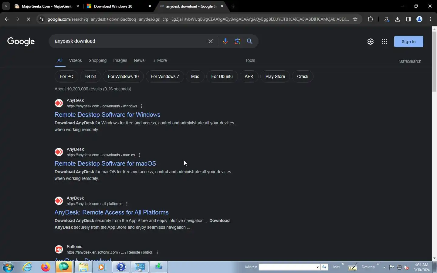Open options for the anydesk.com mac-os result
Viewport: 437px width, 273px height.
click(140, 155)
